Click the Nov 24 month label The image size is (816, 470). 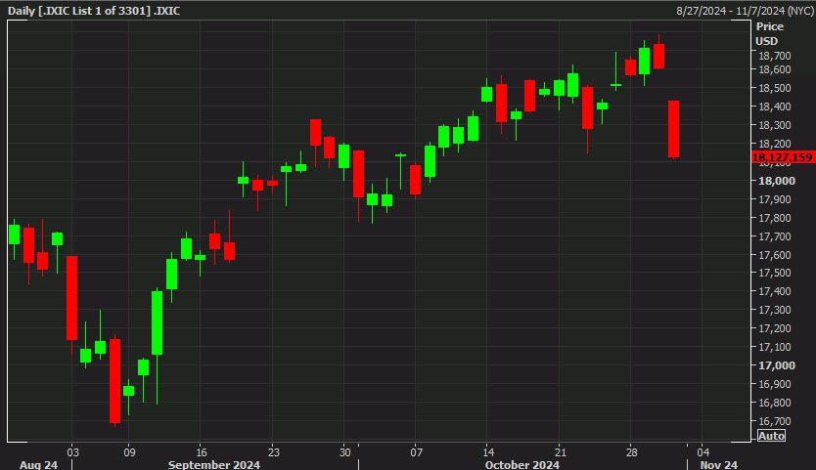coord(719,464)
